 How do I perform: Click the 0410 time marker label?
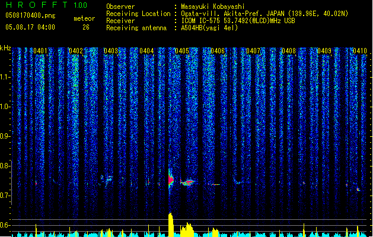(360, 51)
